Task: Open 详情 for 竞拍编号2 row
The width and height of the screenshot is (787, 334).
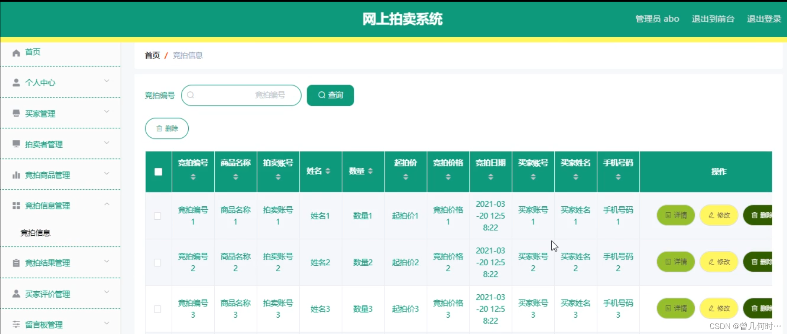Action: click(x=676, y=262)
